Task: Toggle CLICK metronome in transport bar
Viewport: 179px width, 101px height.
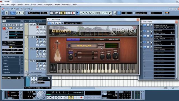Action: pyautogui.click(x=104, y=92)
